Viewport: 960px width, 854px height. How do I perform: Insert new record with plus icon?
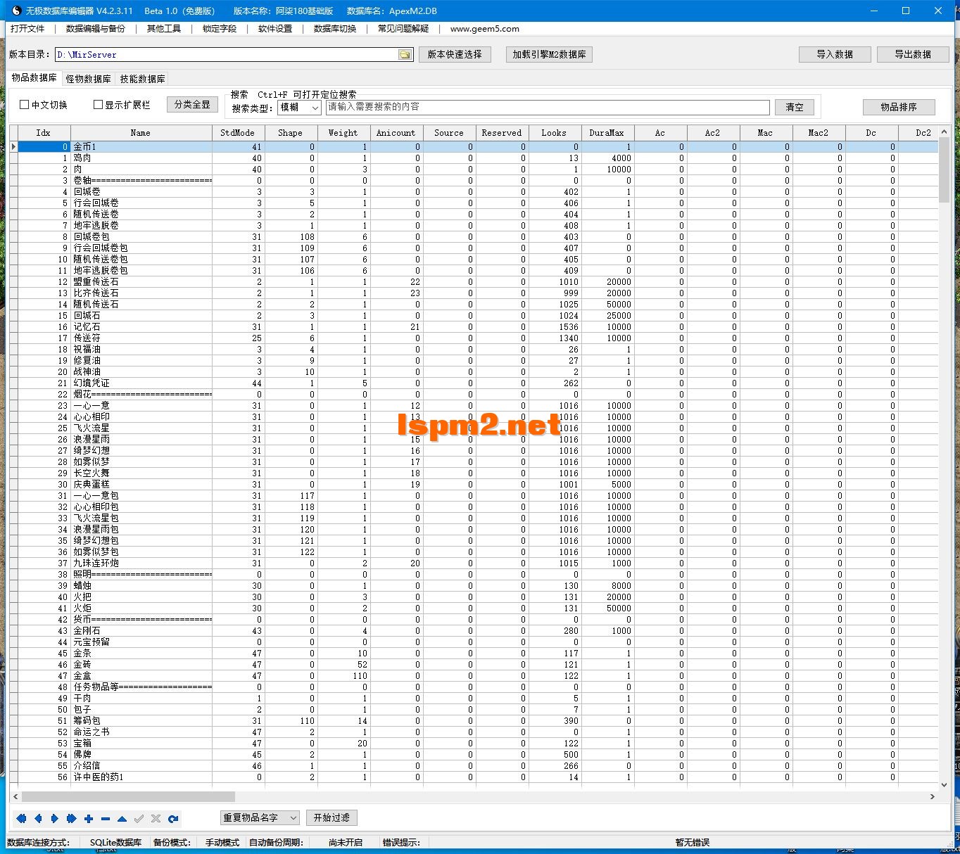[89, 818]
